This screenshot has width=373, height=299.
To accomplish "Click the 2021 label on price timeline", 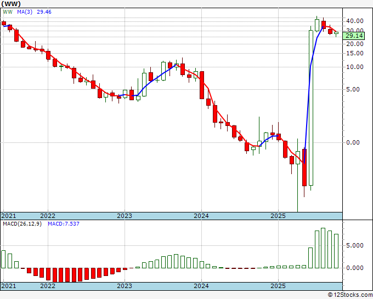I will pyautogui.click(x=9, y=216).
